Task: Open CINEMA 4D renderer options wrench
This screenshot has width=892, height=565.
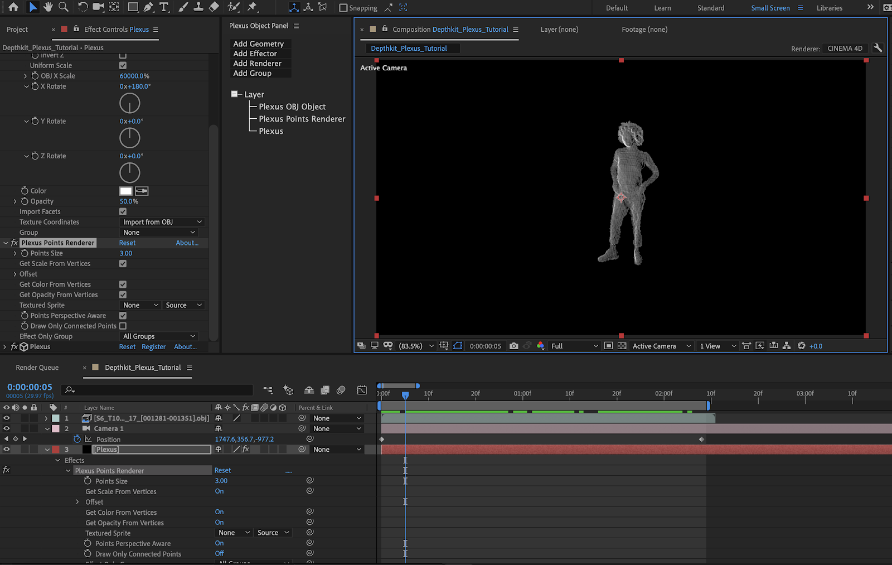Action: tap(878, 48)
